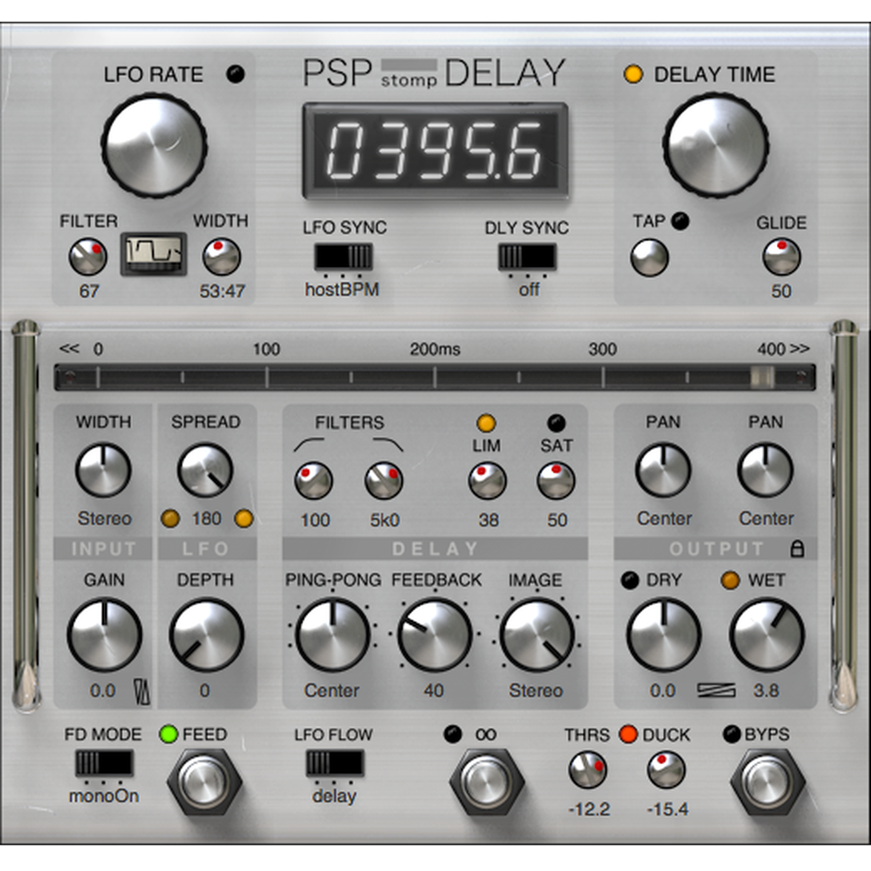Click the TAP tempo control
This screenshot has height=871, width=871.
tap(651, 258)
